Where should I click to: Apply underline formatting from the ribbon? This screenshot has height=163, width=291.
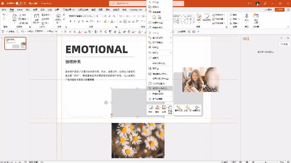coord(79,21)
